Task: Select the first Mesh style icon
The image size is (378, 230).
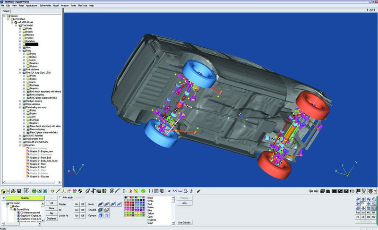Action: [x=100, y=204]
